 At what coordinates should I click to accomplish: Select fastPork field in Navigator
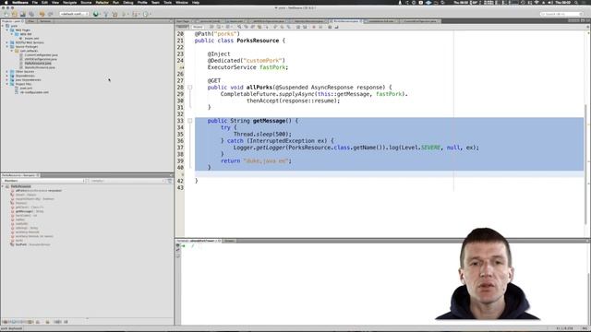click(33, 244)
